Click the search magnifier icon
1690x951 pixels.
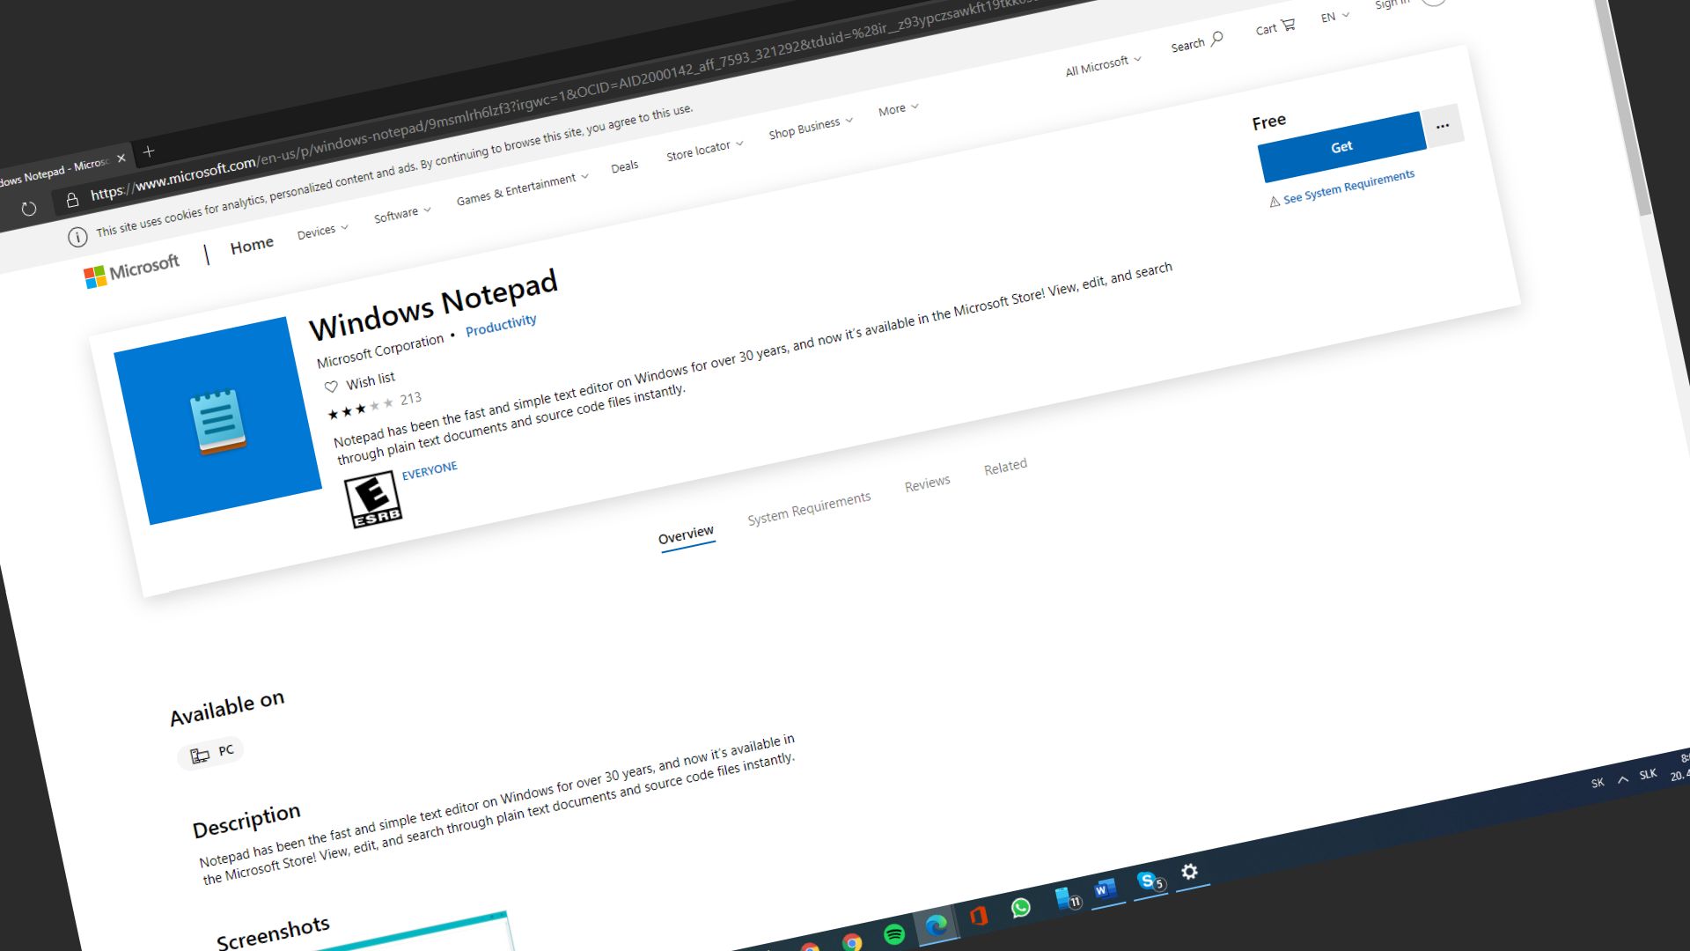pos(1216,39)
